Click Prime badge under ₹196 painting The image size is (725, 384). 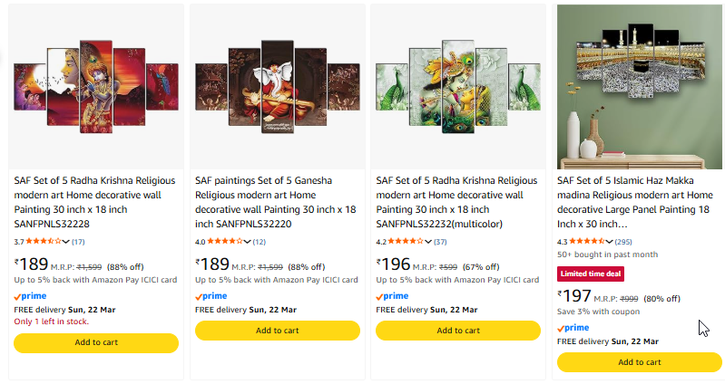392,296
